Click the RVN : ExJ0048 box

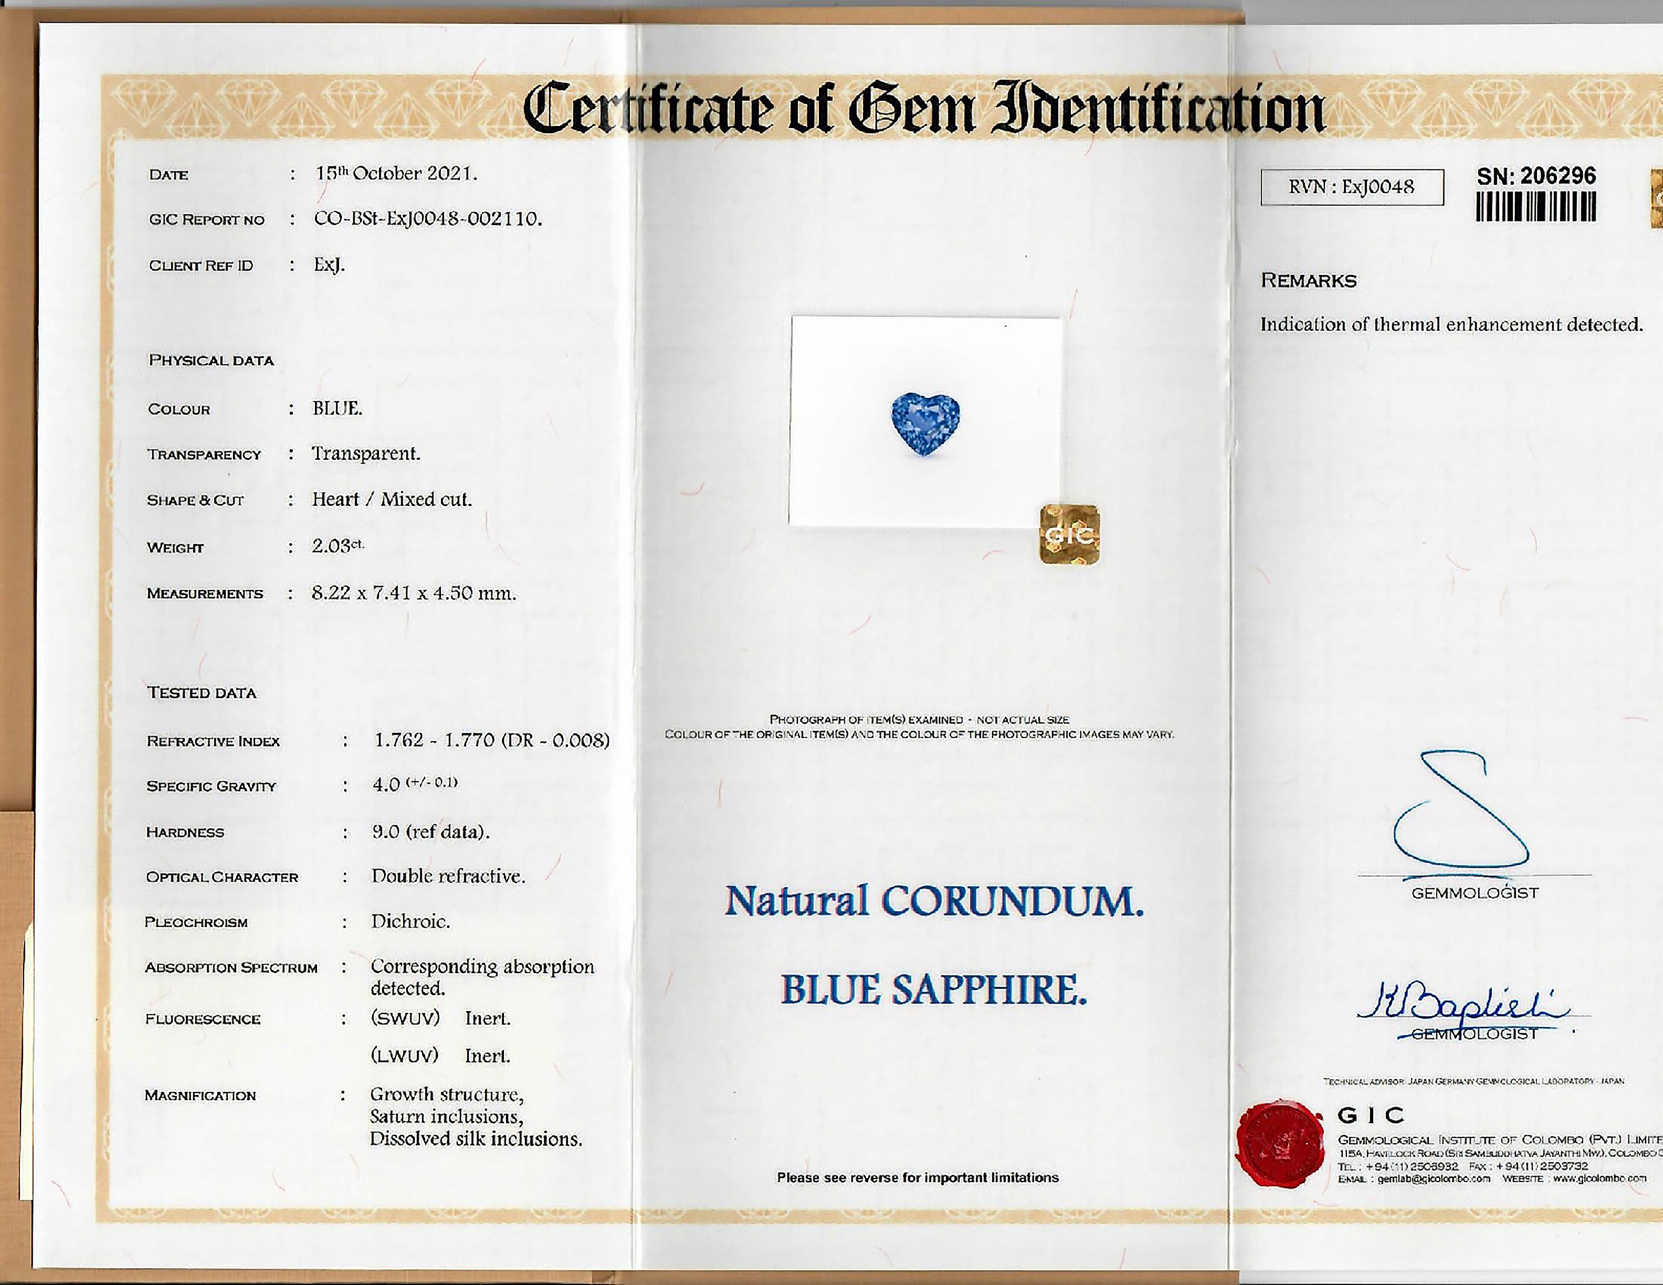click(x=1352, y=187)
